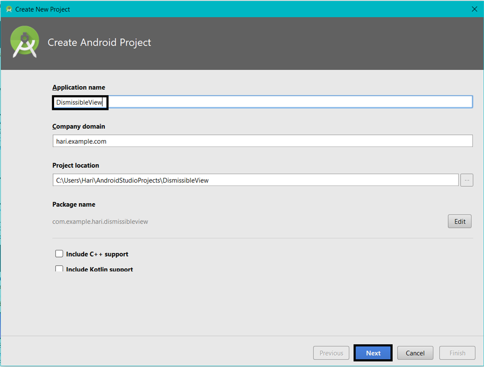The image size is (484, 367).
Task: Click the small Android Studio title bar icon
Action: coord(9,9)
